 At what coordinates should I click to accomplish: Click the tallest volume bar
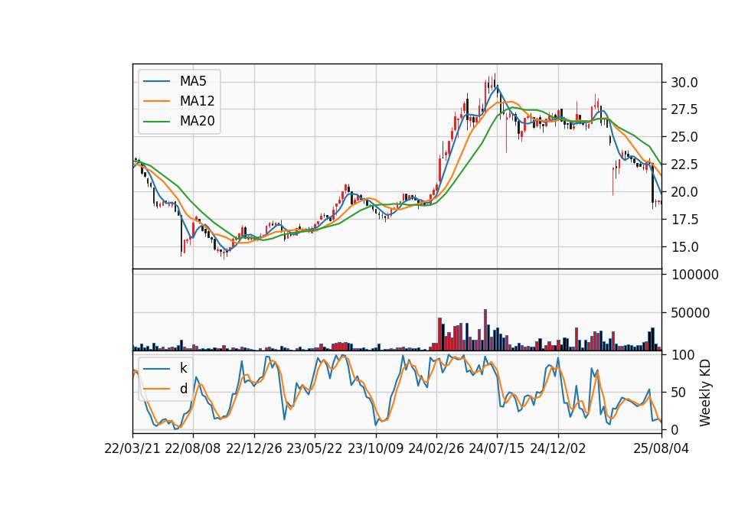[x=485, y=330]
